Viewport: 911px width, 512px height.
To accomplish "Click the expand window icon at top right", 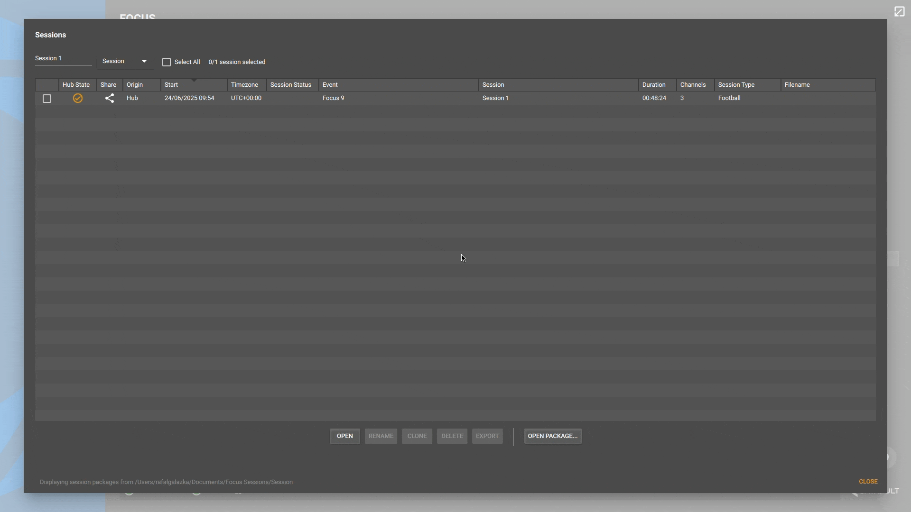I will click(899, 11).
